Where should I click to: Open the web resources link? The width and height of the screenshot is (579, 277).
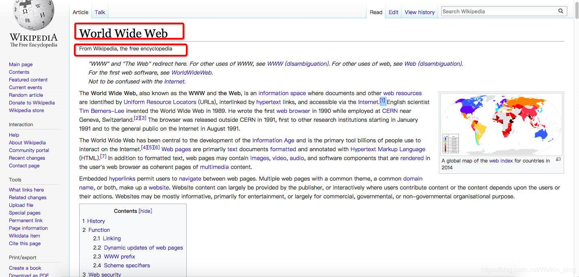click(402, 93)
